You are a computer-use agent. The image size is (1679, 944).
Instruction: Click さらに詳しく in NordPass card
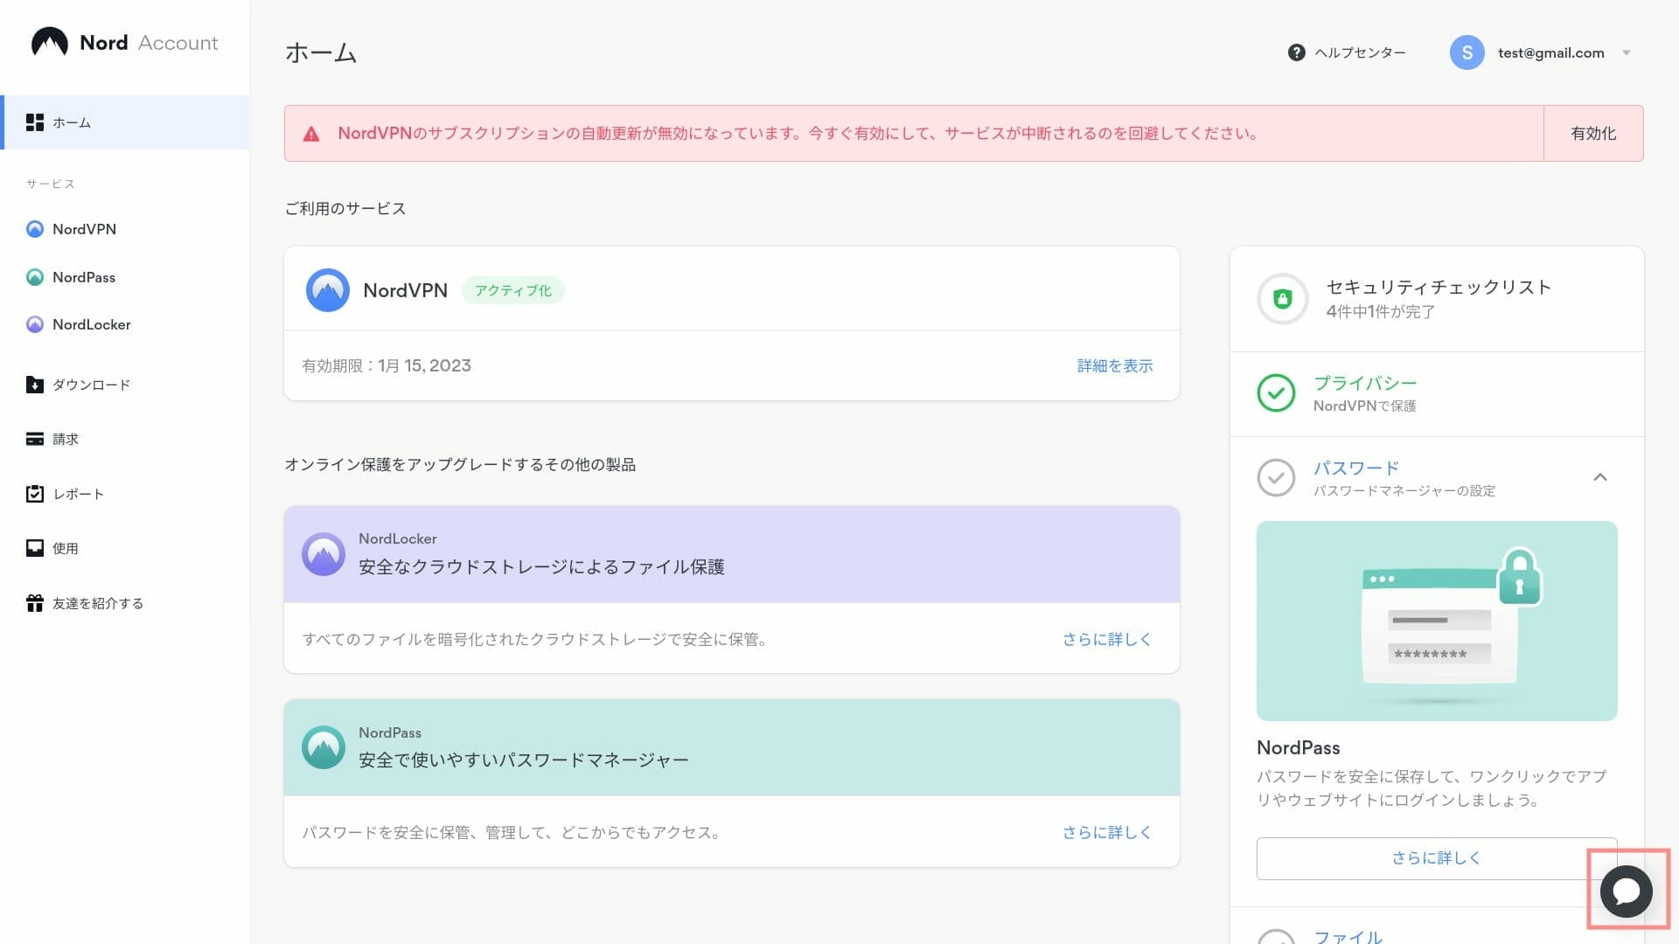tap(1107, 832)
